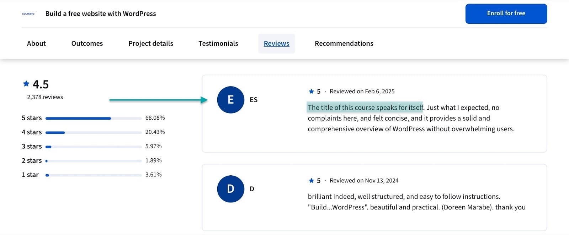Click the star icon in ES review
The height and width of the screenshot is (235, 569).
pyautogui.click(x=311, y=91)
